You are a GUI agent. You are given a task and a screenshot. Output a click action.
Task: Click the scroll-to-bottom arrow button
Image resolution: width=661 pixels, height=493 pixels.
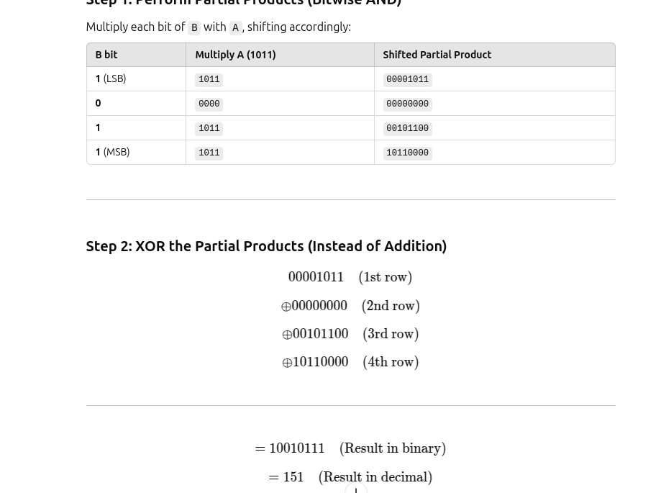pos(356,489)
